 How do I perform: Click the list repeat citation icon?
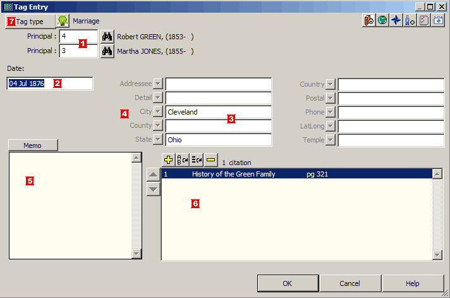click(x=197, y=160)
